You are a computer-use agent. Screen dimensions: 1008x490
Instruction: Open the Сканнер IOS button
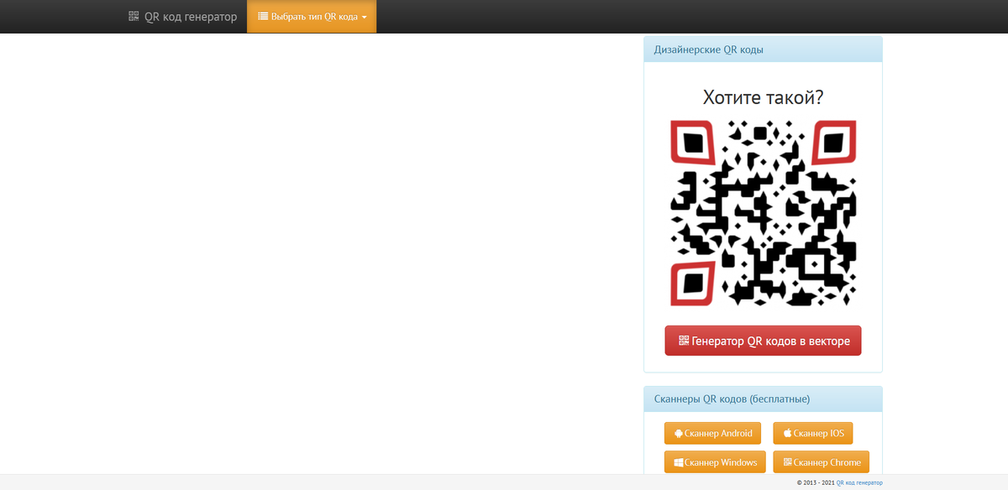click(813, 433)
